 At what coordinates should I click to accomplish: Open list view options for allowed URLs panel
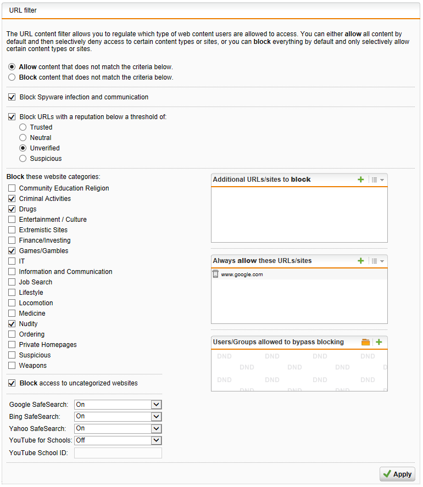point(374,261)
